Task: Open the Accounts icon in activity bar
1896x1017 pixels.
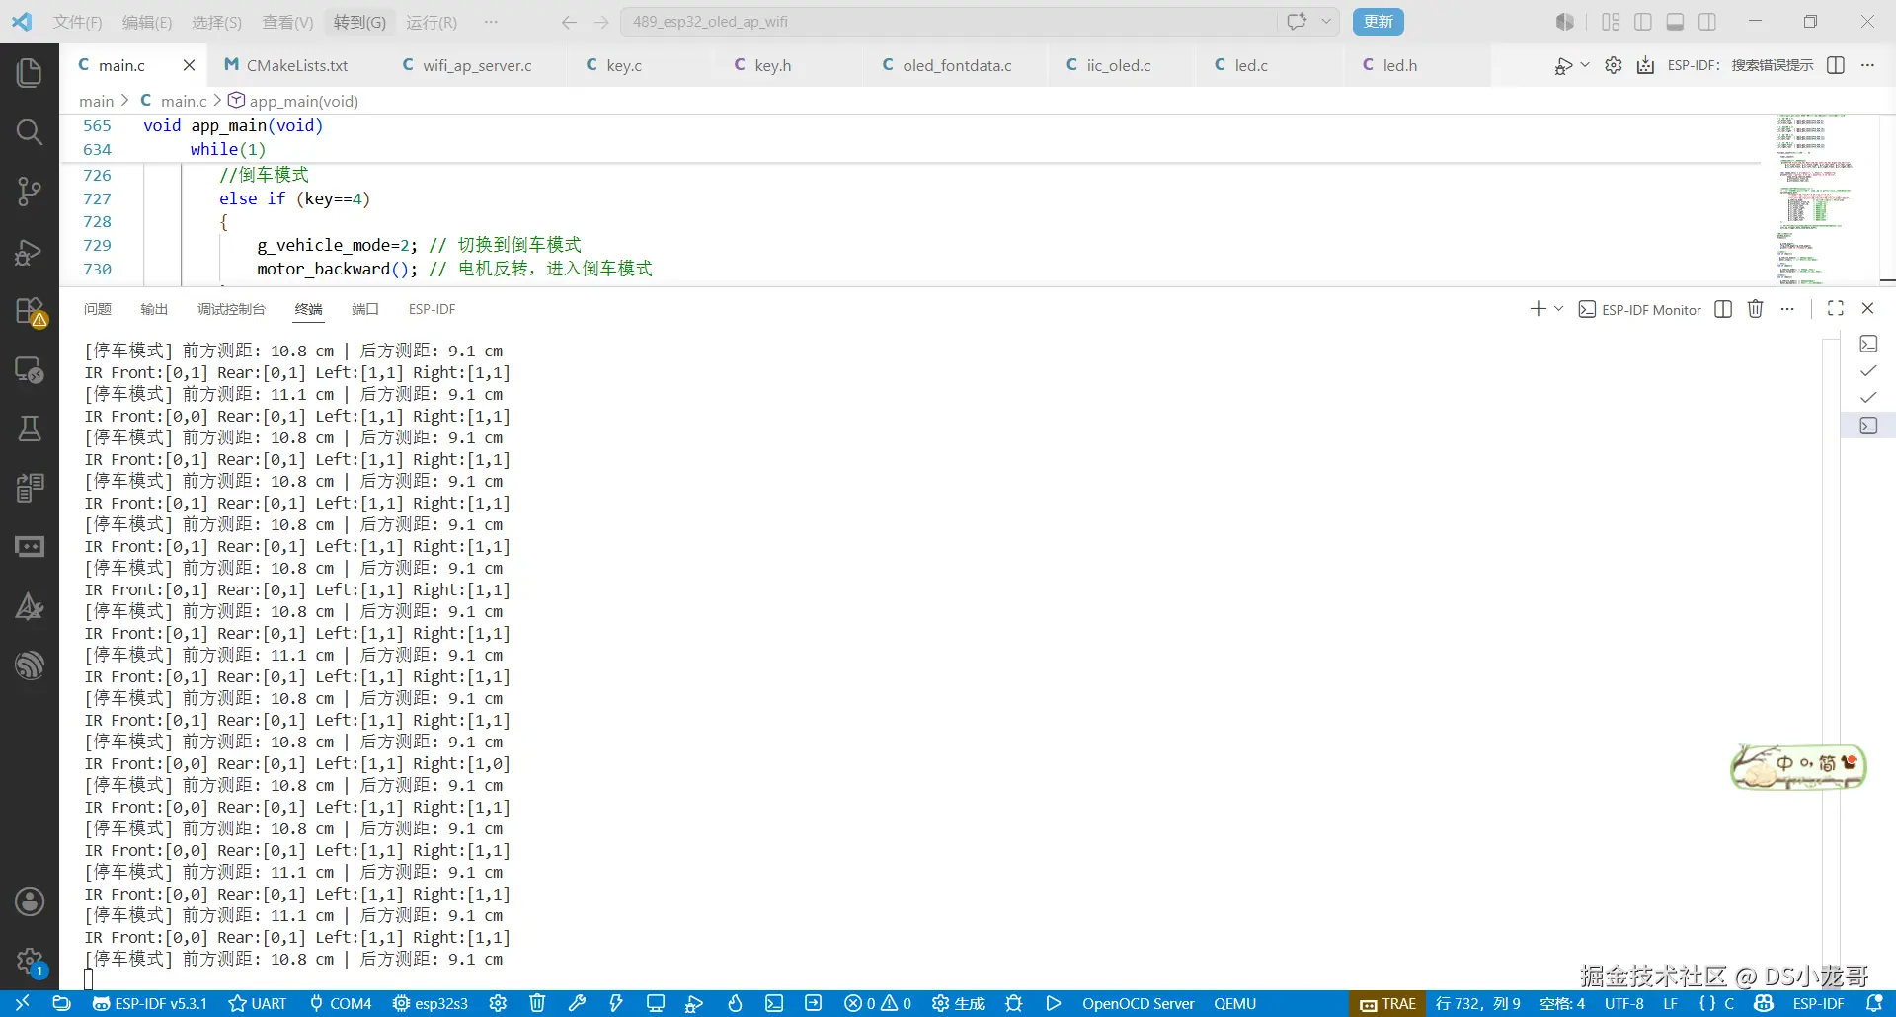Action: (x=30, y=900)
